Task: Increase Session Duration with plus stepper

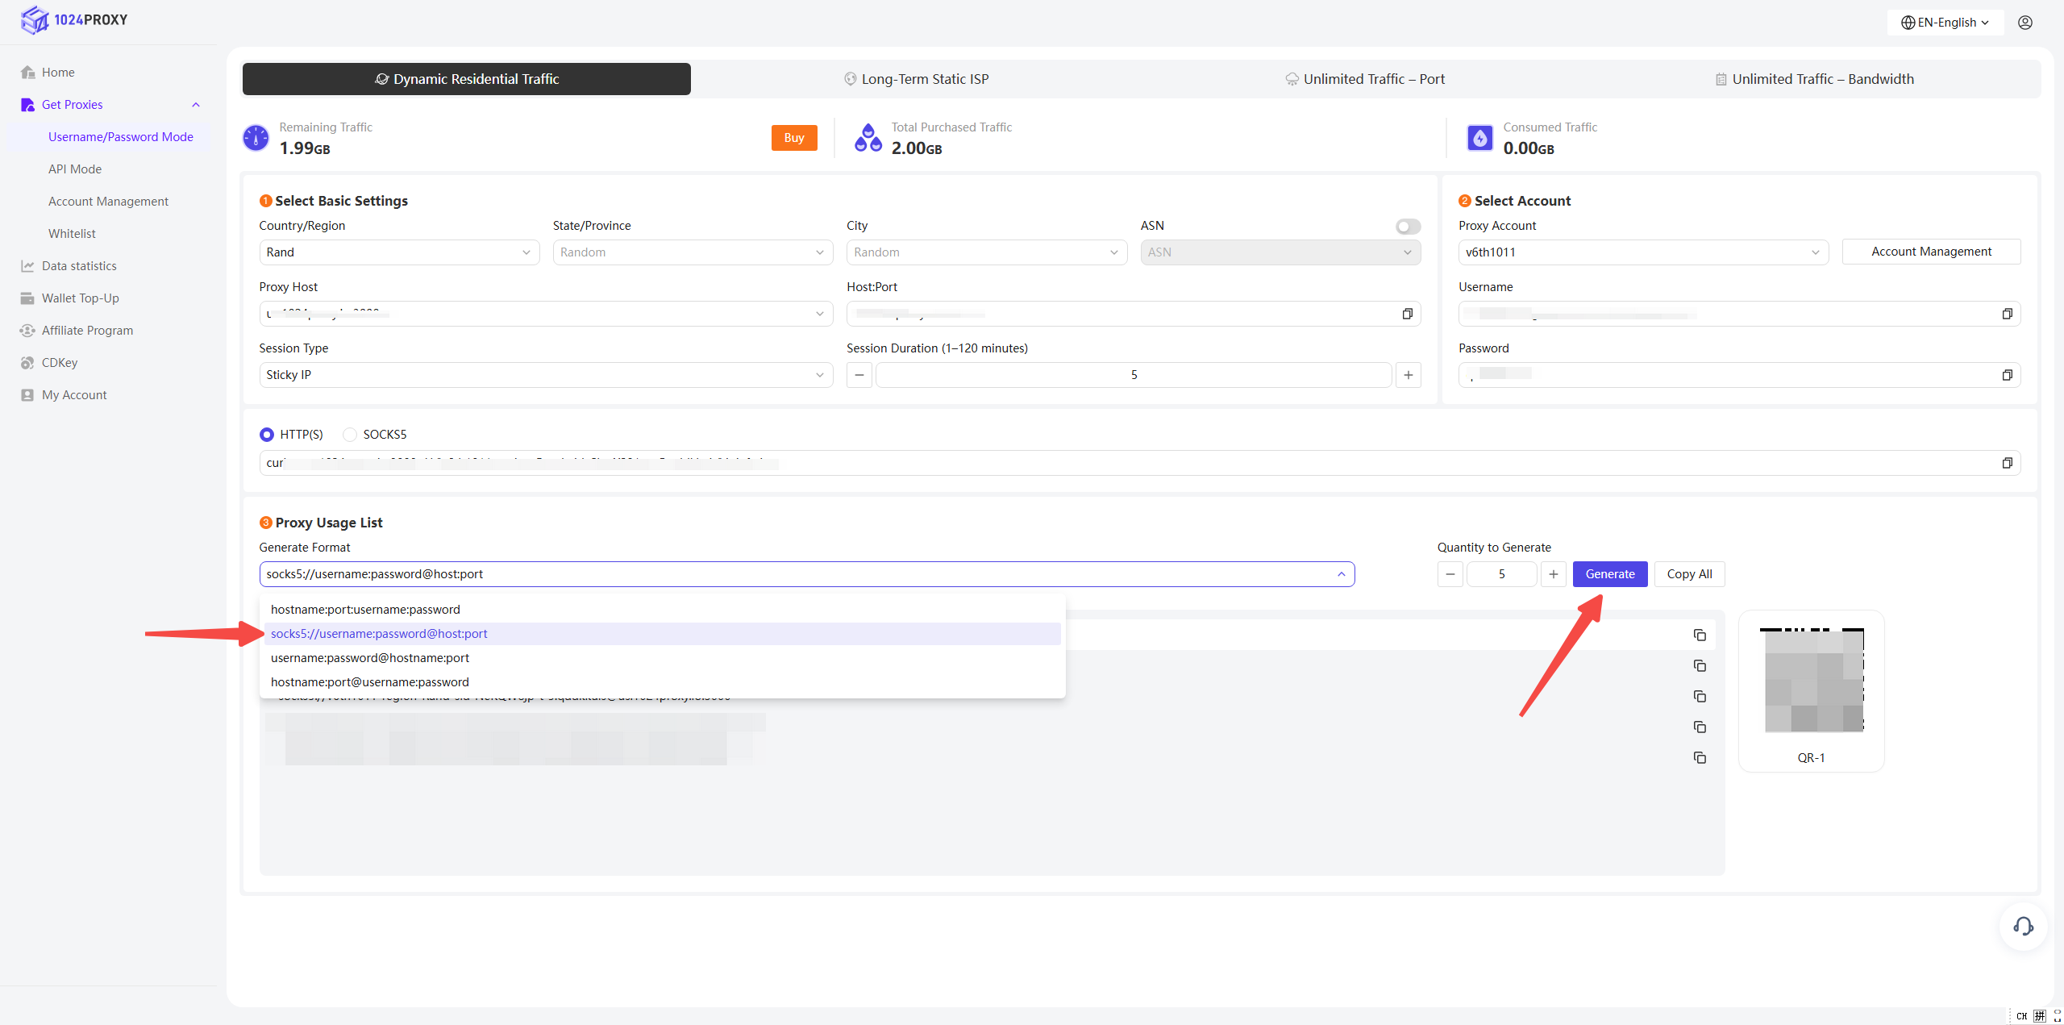Action: 1408,375
